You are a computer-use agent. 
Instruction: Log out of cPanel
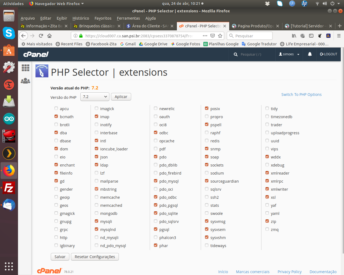pyautogui.click(x=328, y=54)
